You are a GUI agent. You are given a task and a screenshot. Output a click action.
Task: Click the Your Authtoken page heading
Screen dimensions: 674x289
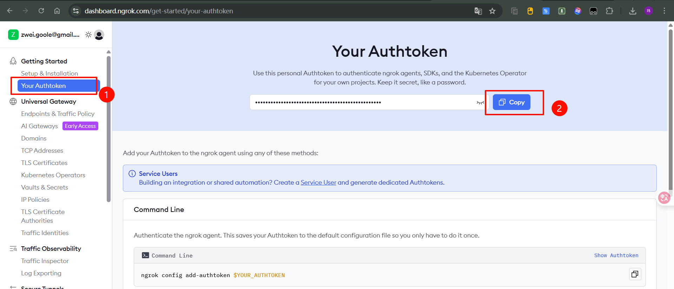coord(390,51)
